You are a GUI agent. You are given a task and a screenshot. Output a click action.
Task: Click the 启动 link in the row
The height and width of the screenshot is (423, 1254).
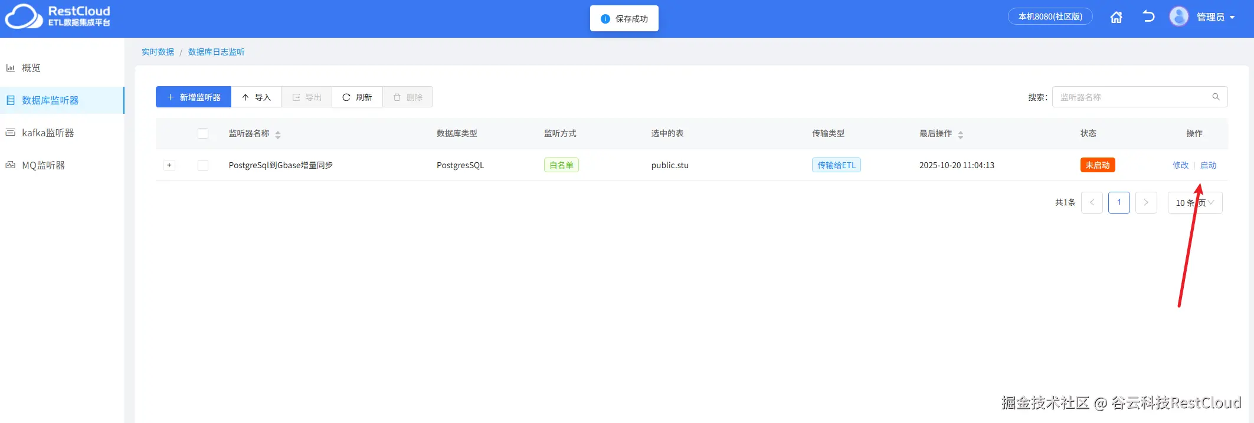tap(1208, 165)
